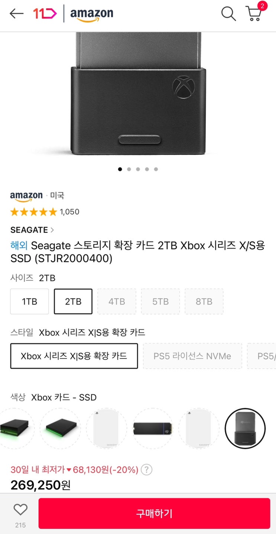Select the 4TB size option
Screen dimensions: 276x534
[117, 301]
